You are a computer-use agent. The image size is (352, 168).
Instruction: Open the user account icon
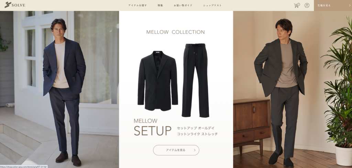307,5
